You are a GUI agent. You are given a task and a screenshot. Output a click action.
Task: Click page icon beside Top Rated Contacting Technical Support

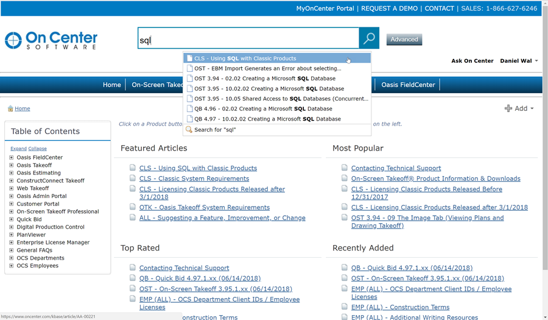(133, 267)
